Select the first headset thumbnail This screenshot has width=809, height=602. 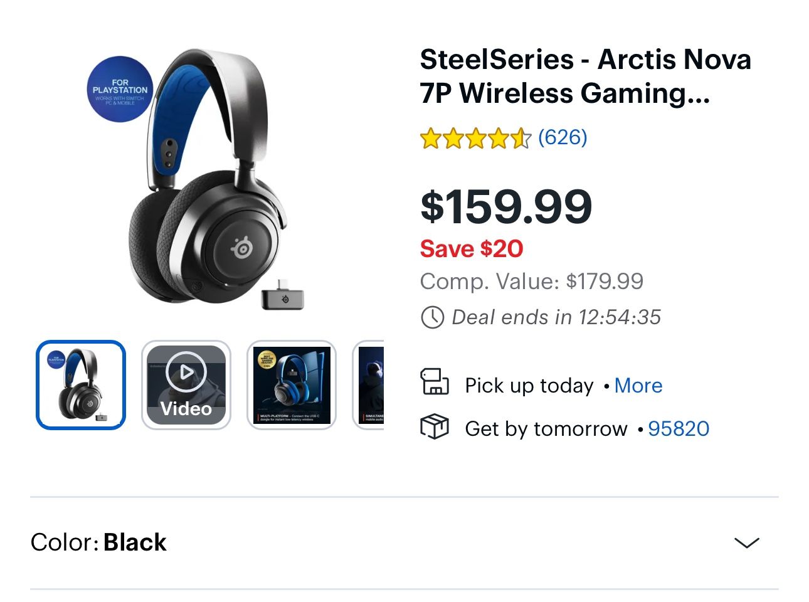pyautogui.click(x=80, y=384)
